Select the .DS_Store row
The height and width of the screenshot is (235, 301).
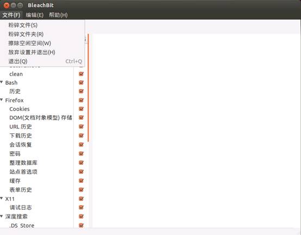(x=22, y=225)
